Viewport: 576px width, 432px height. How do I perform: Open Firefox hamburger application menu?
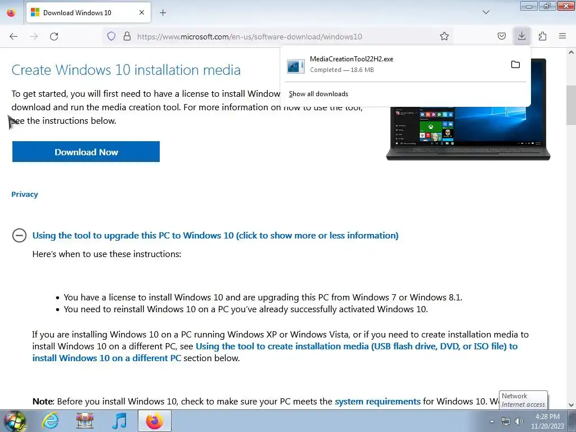(562, 36)
